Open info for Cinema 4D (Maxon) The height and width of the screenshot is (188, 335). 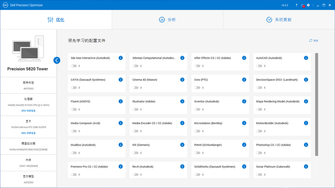point(182,80)
